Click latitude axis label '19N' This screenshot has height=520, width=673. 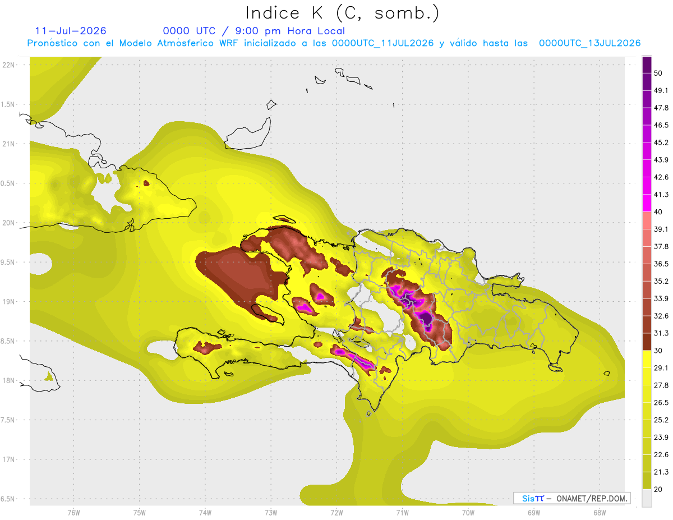pyautogui.click(x=8, y=302)
